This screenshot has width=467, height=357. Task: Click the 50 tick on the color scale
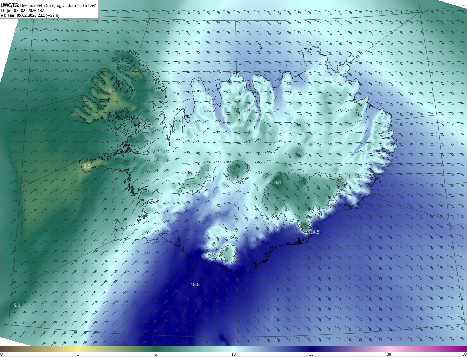(464, 354)
